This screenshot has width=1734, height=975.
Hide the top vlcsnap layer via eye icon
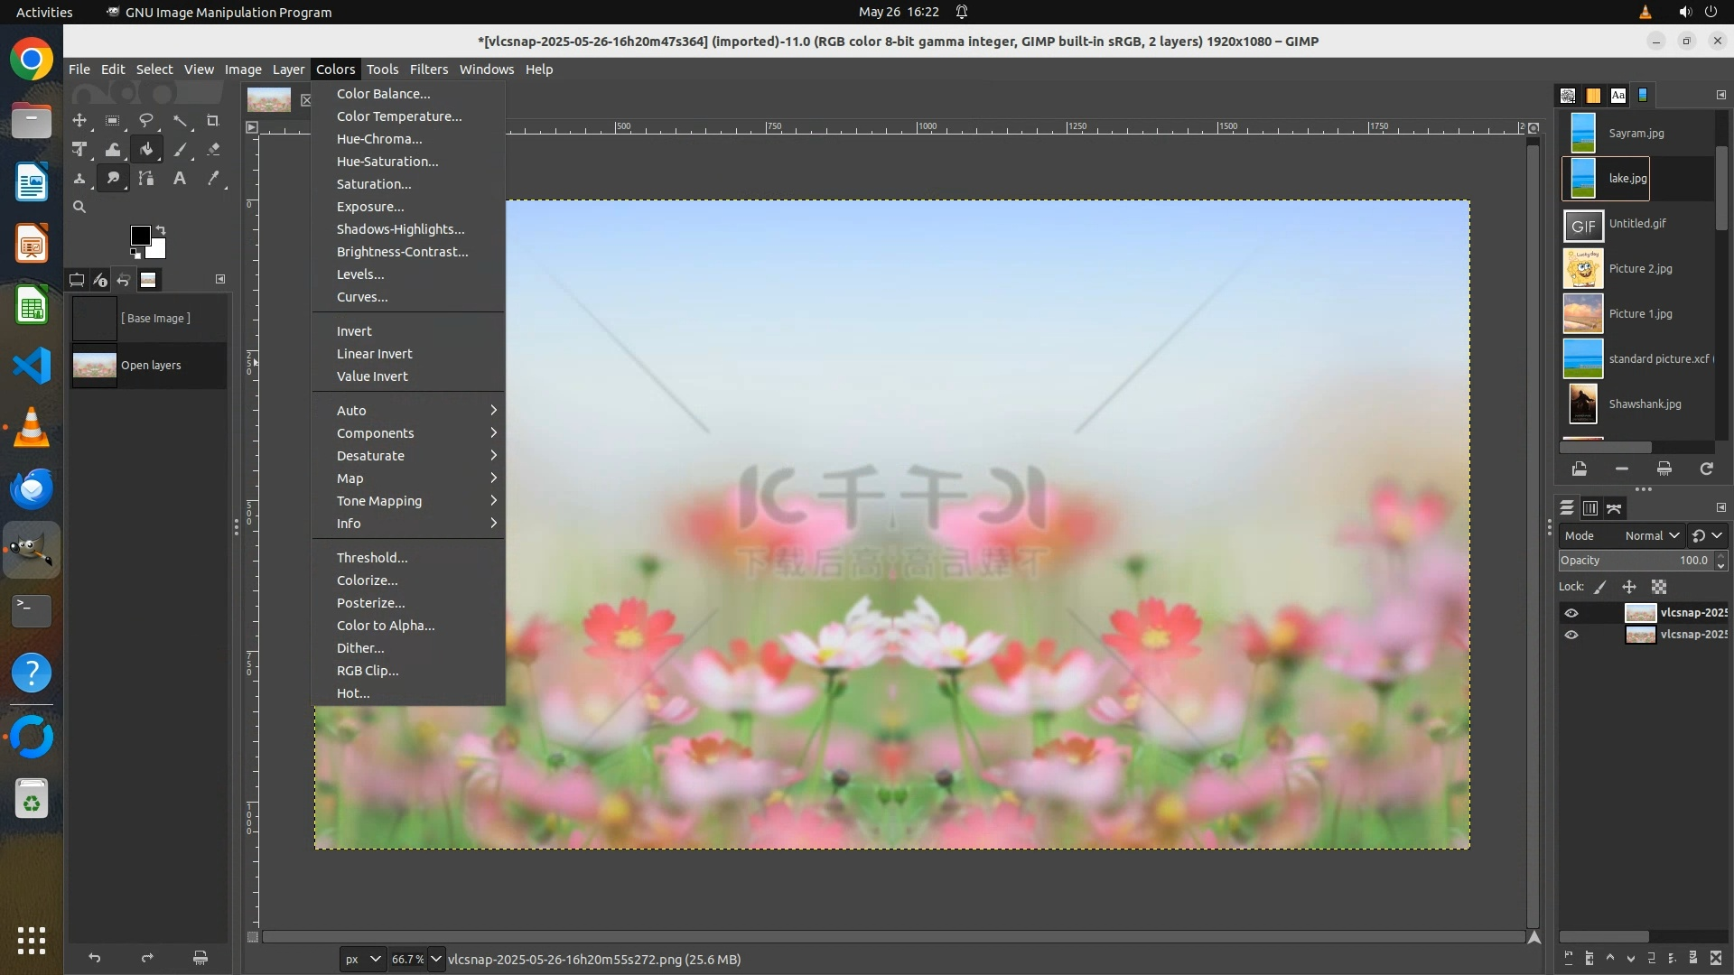[1571, 613]
